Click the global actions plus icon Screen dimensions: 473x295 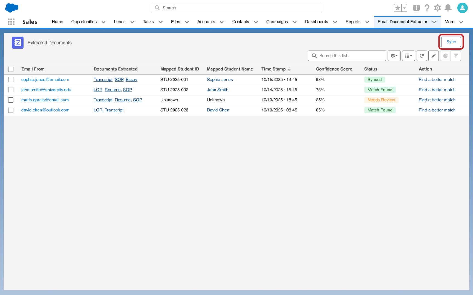[416, 8]
